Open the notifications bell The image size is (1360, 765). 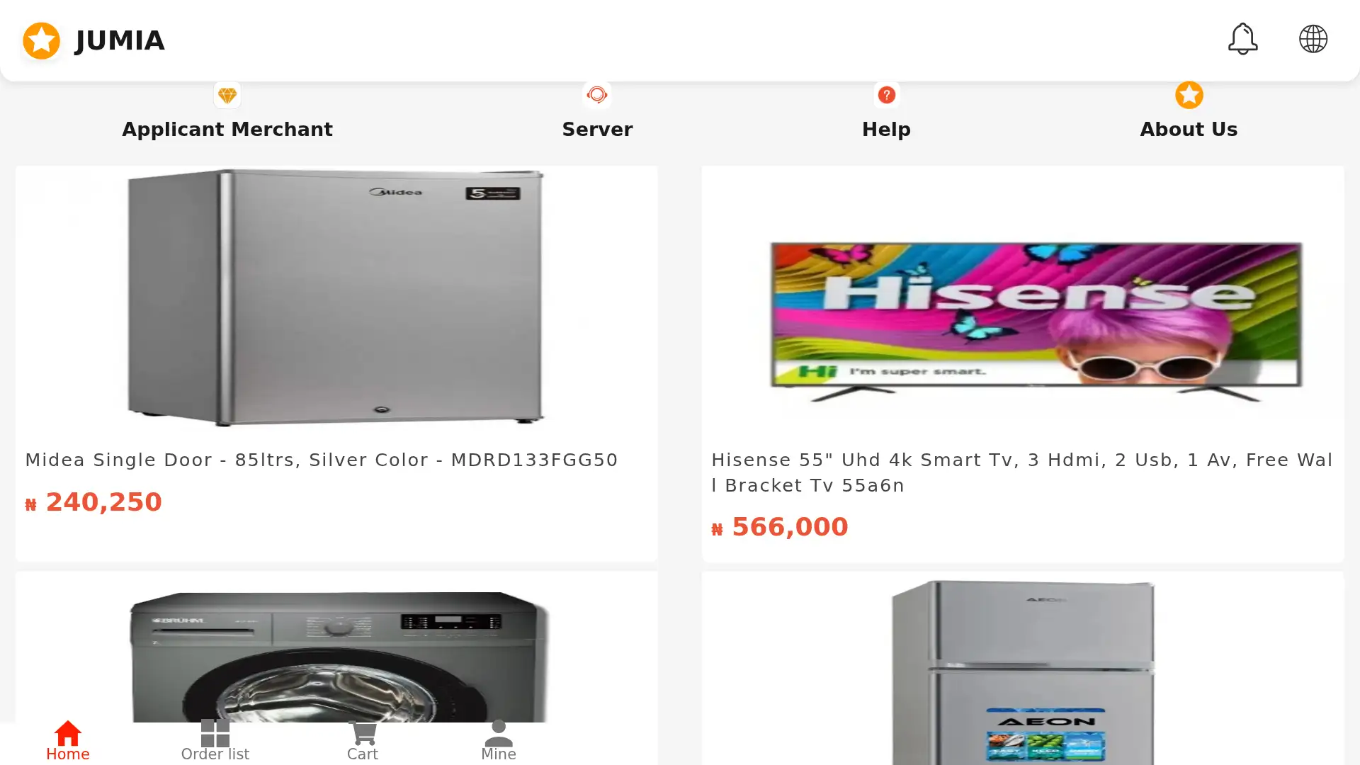tap(1242, 39)
